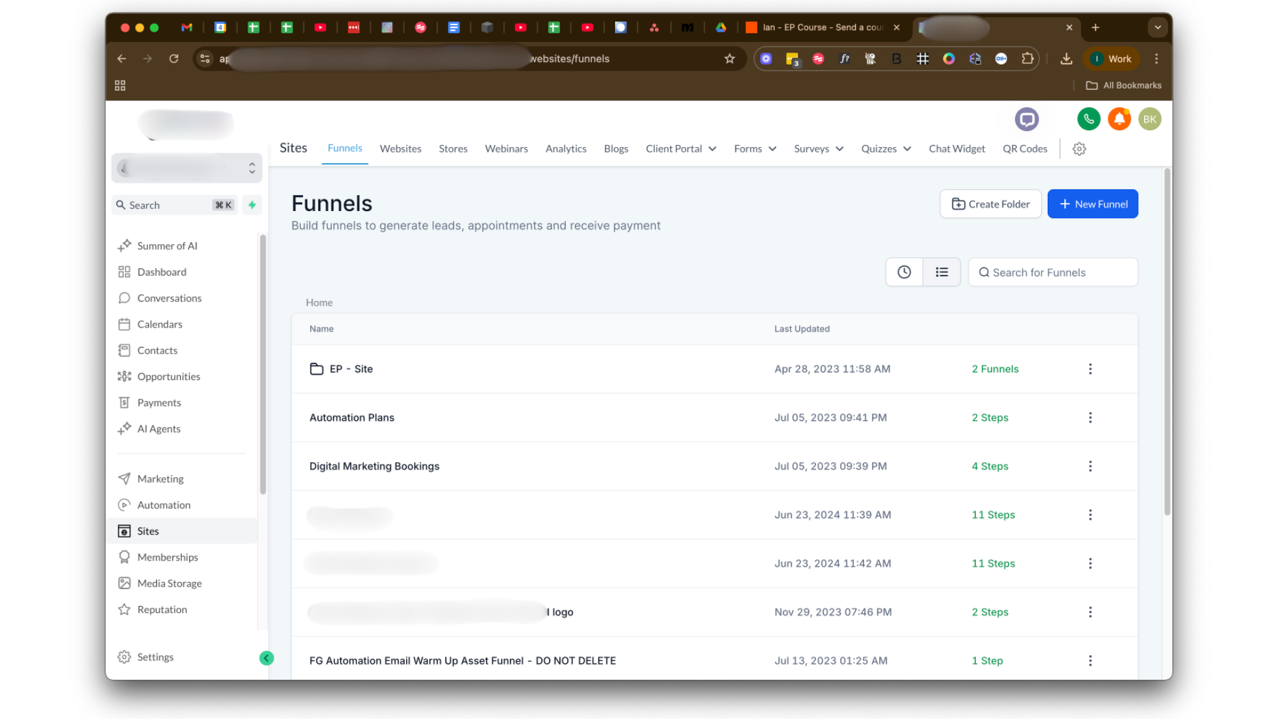The height and width of the screenshot is (719, 1278).
Task: Open the orange notifications bell
Action: 1119,119
